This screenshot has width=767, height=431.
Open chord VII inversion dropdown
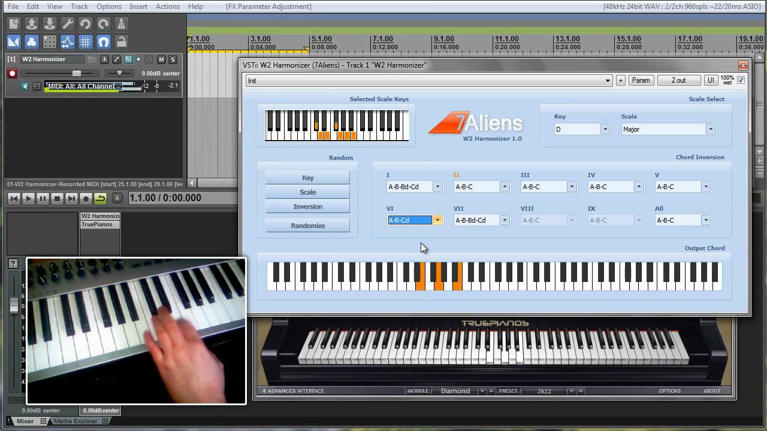point(482,220)
